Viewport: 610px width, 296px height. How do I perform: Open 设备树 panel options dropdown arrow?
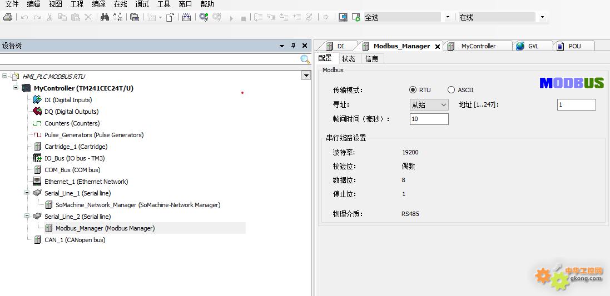[x=282, y=46]
